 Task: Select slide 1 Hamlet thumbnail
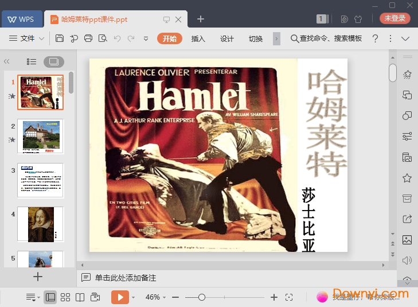[x=41, y=92]
